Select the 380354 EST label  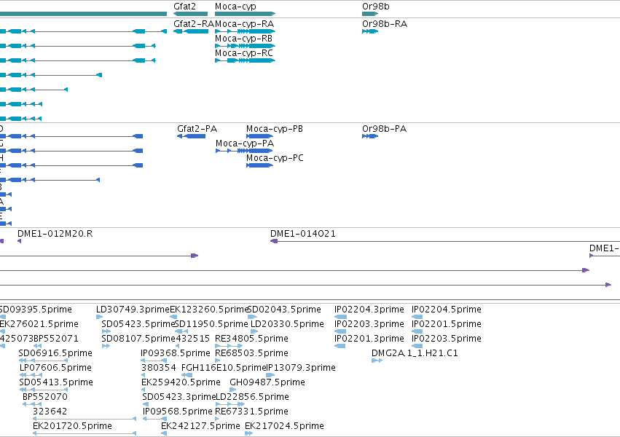[159, 368]
